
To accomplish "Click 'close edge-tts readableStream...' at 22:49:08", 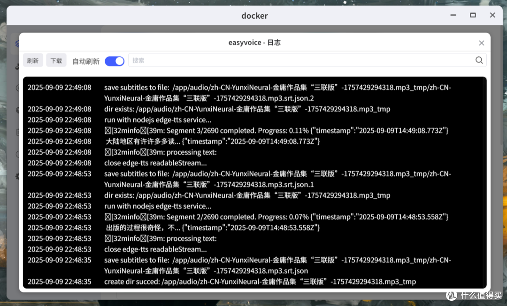I will (155, 163).
